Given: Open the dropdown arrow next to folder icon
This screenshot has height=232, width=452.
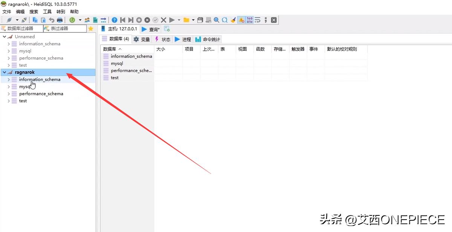Looking at the screenshot, I should (x=193, y=20).
